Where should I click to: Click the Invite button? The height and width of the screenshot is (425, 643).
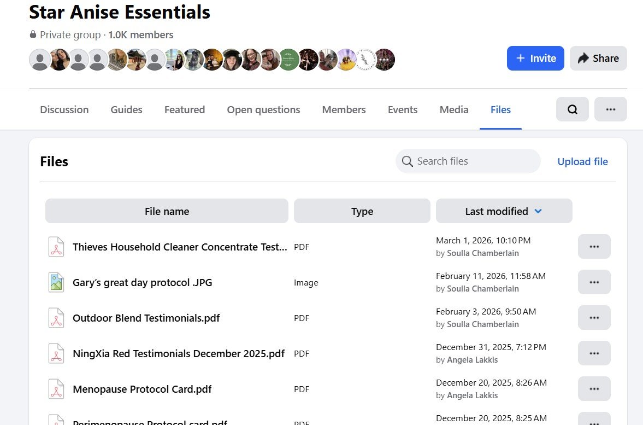click(535, 59)
